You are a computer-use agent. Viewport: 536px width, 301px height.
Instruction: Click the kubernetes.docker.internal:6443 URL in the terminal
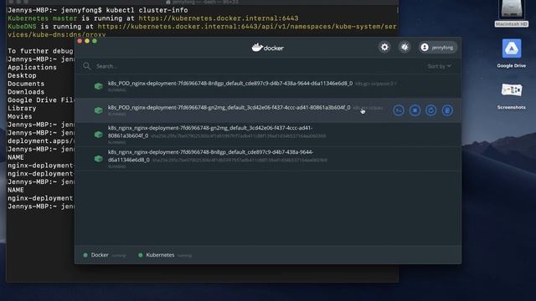click(219, 18)
